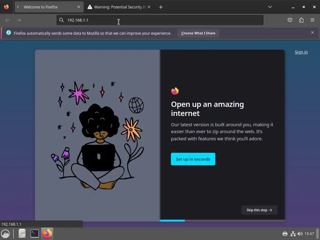Open the Firefox application hamburger menu

click(312, 20)
